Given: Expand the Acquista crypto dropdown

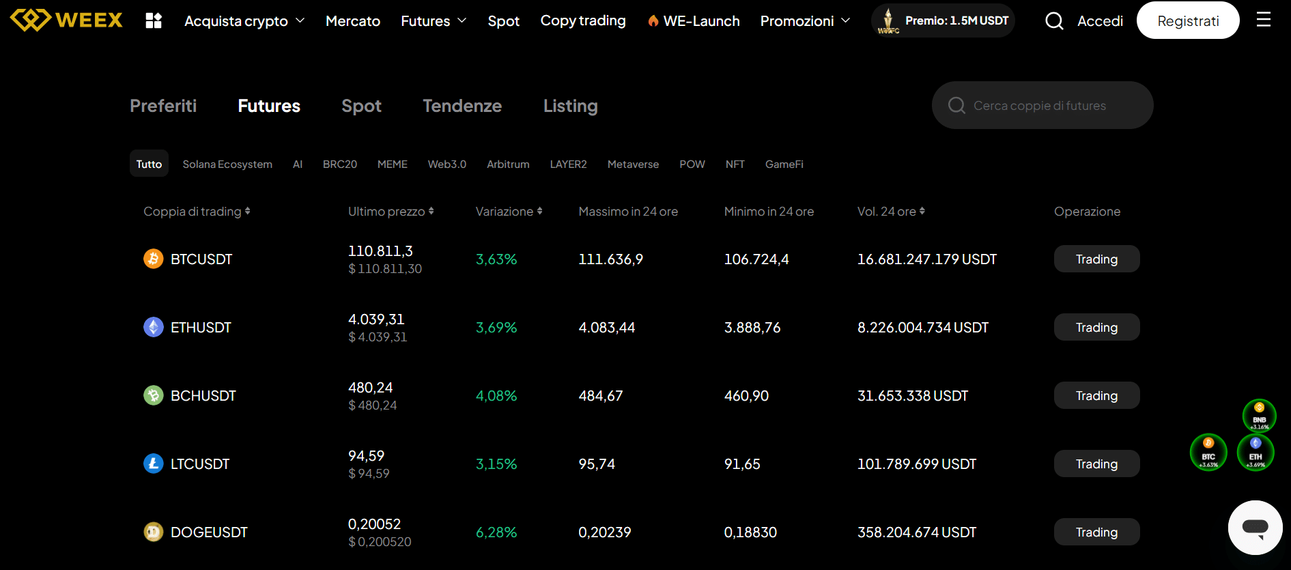Looking at the screenshot, I should pos(244,21).
